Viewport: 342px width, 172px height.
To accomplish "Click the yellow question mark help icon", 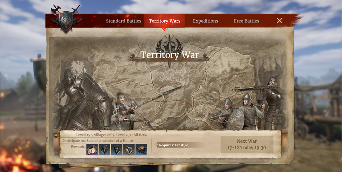I will pos(56,136).
